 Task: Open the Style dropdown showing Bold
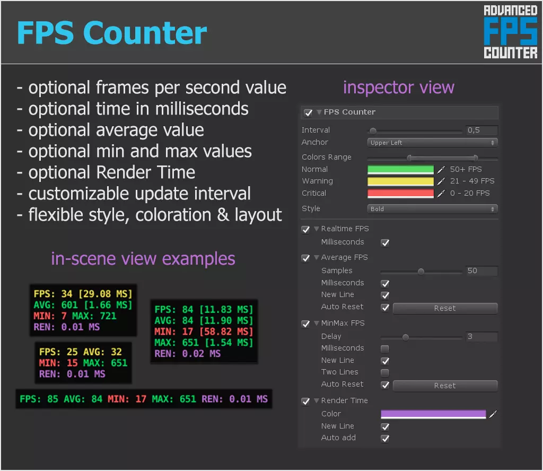click(x=432, y=208)
